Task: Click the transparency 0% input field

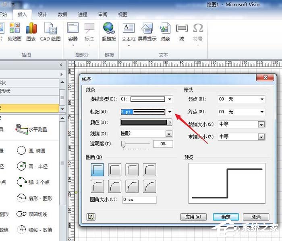Action: [163, 144]
